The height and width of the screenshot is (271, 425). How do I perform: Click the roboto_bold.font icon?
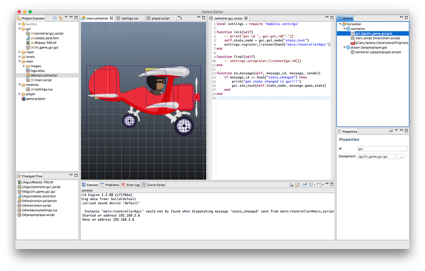[x=27, y=38]
